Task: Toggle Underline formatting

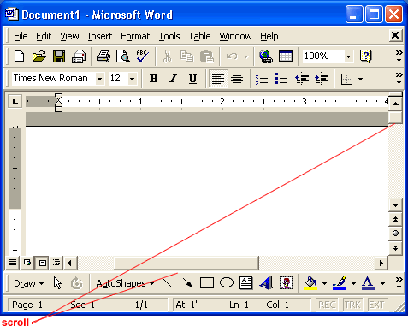Action: 192,79
